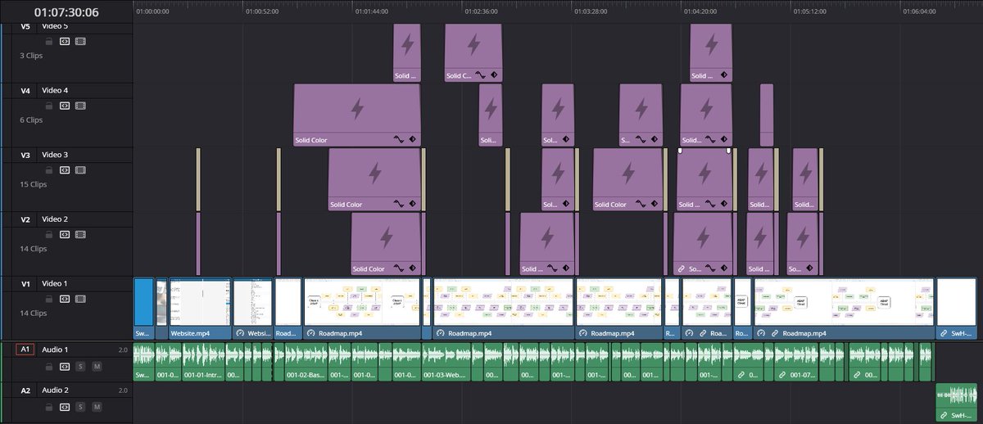Solo the Audio 2 track
Viewport: 983px width, 424px height.
click(80, 407)
